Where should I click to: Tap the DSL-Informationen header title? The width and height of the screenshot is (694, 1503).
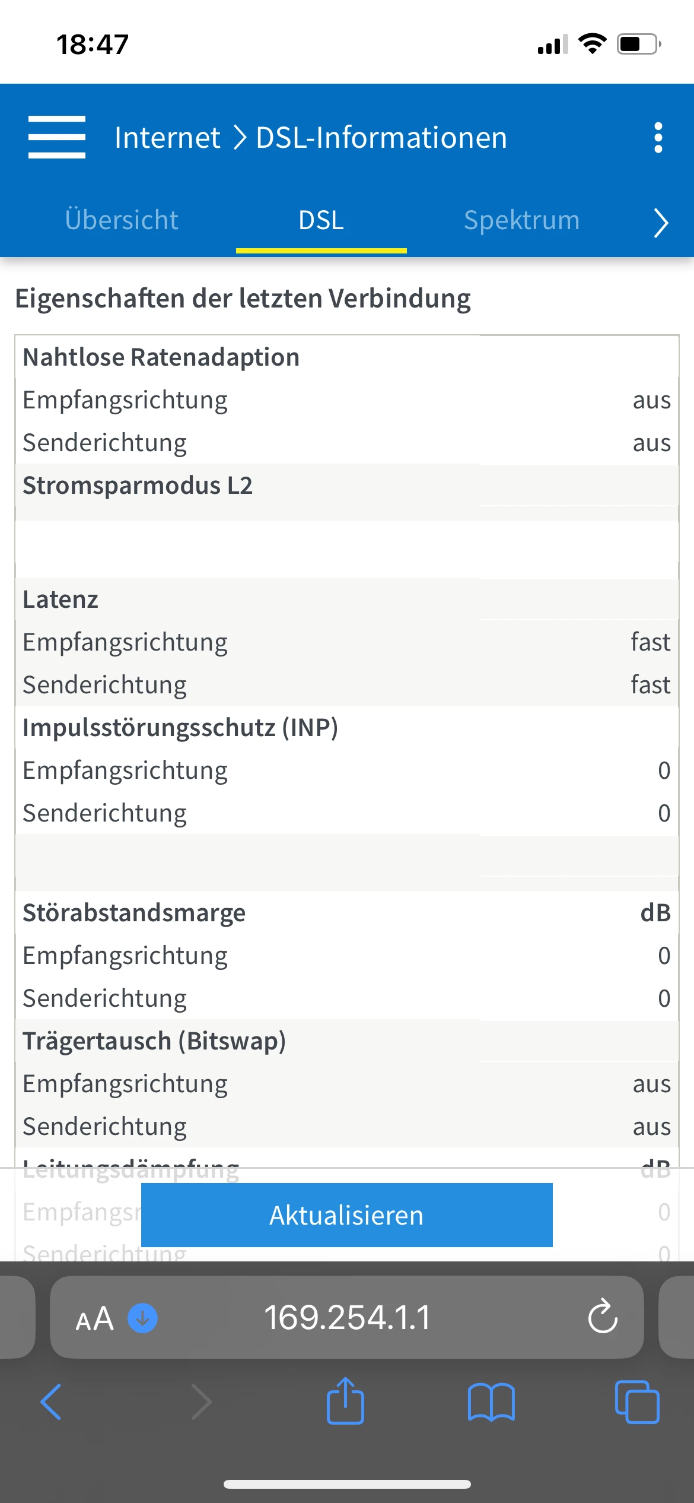pos(381,138)
